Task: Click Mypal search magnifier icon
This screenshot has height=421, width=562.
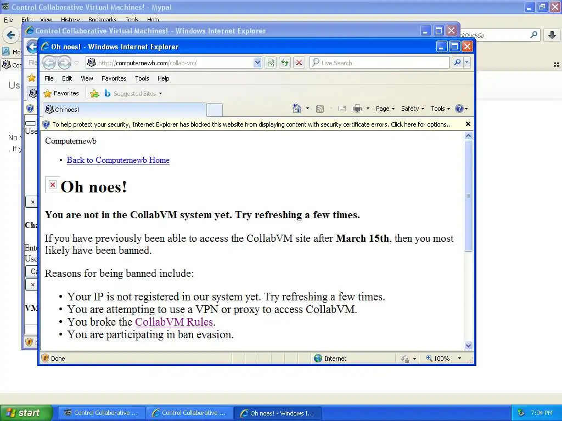Action: pyautogui.click(x=533, y=35)
